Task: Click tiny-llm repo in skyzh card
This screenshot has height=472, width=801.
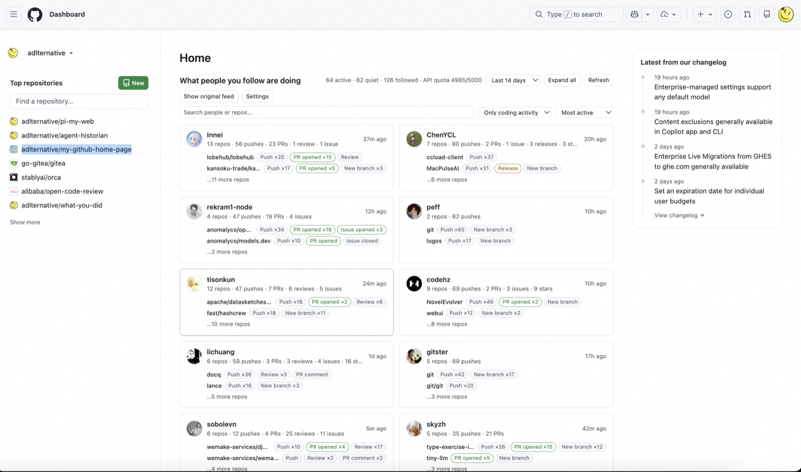Action: point(437,458)
